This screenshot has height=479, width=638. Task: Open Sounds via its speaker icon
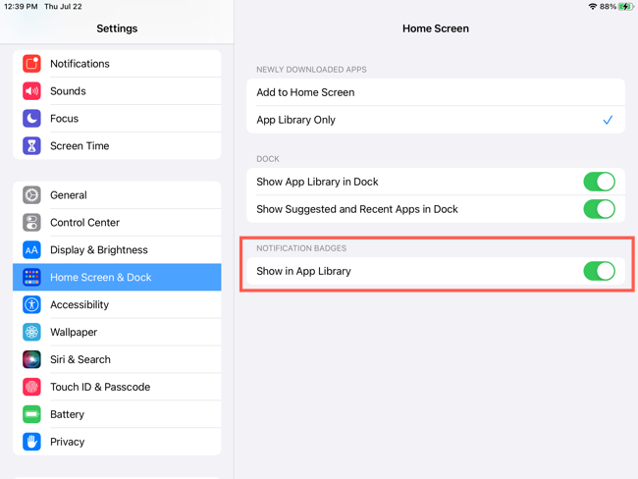tap(31, 91)
